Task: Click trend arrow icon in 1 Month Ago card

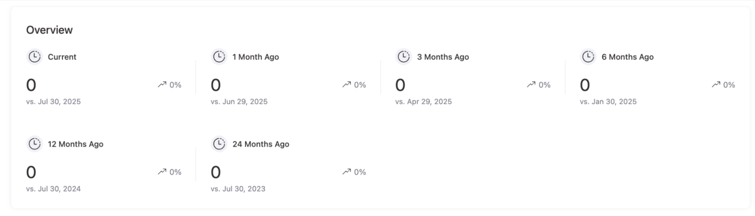Action: click(x=347, y=85)
